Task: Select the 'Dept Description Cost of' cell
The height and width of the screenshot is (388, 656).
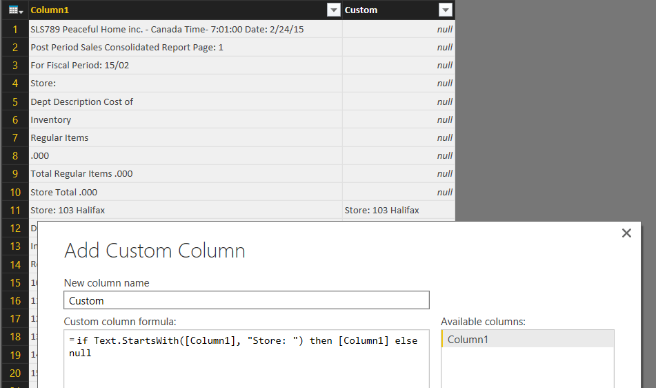Action: [185, 101]
